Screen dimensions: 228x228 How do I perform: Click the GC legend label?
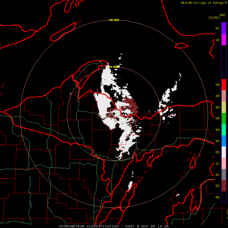[x=217, y=175]
